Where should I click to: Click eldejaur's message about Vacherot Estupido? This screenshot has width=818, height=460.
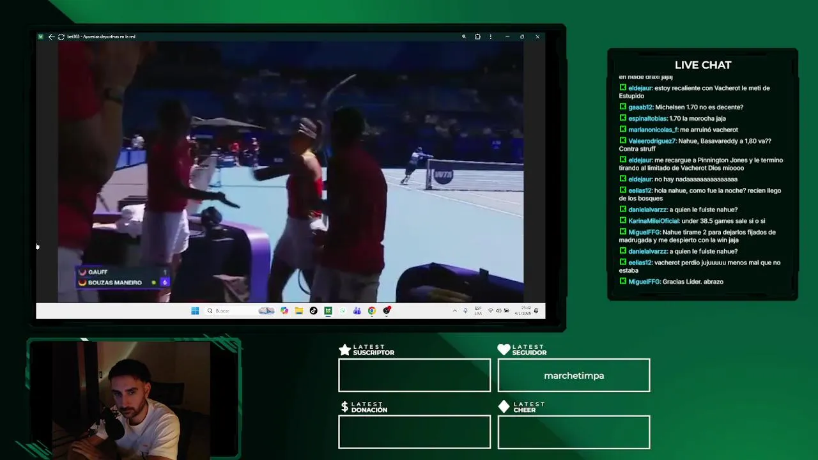click(x=695, y=92)
